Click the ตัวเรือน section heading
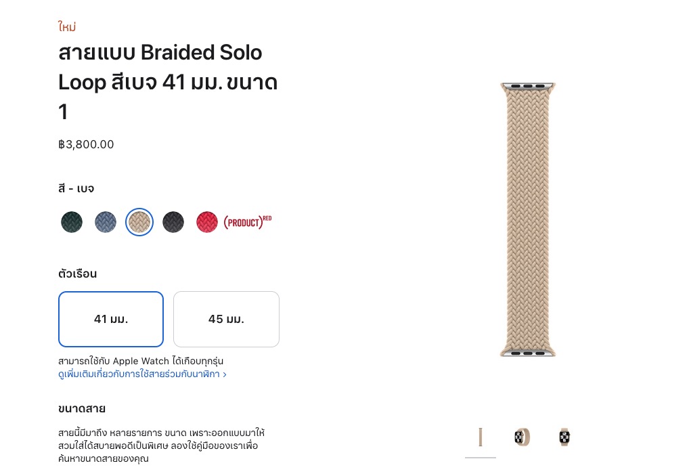The height and width of the screenshot is (476, 689). click(78, 274)
